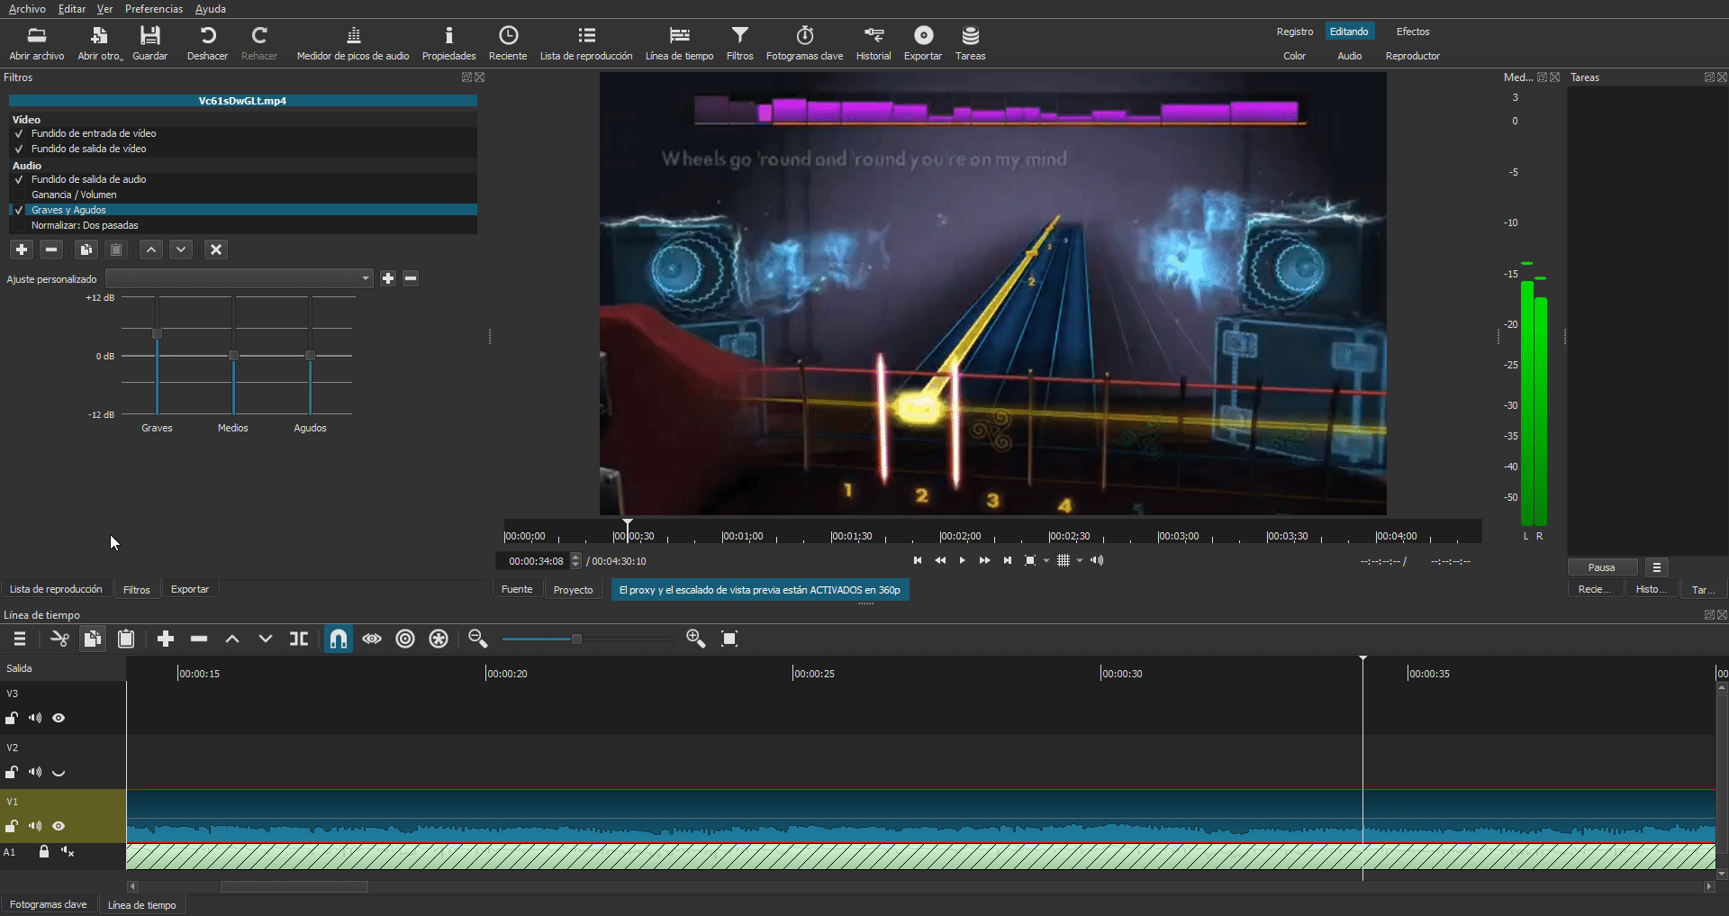Expand grid options arrow in player

coord(1080,560)
